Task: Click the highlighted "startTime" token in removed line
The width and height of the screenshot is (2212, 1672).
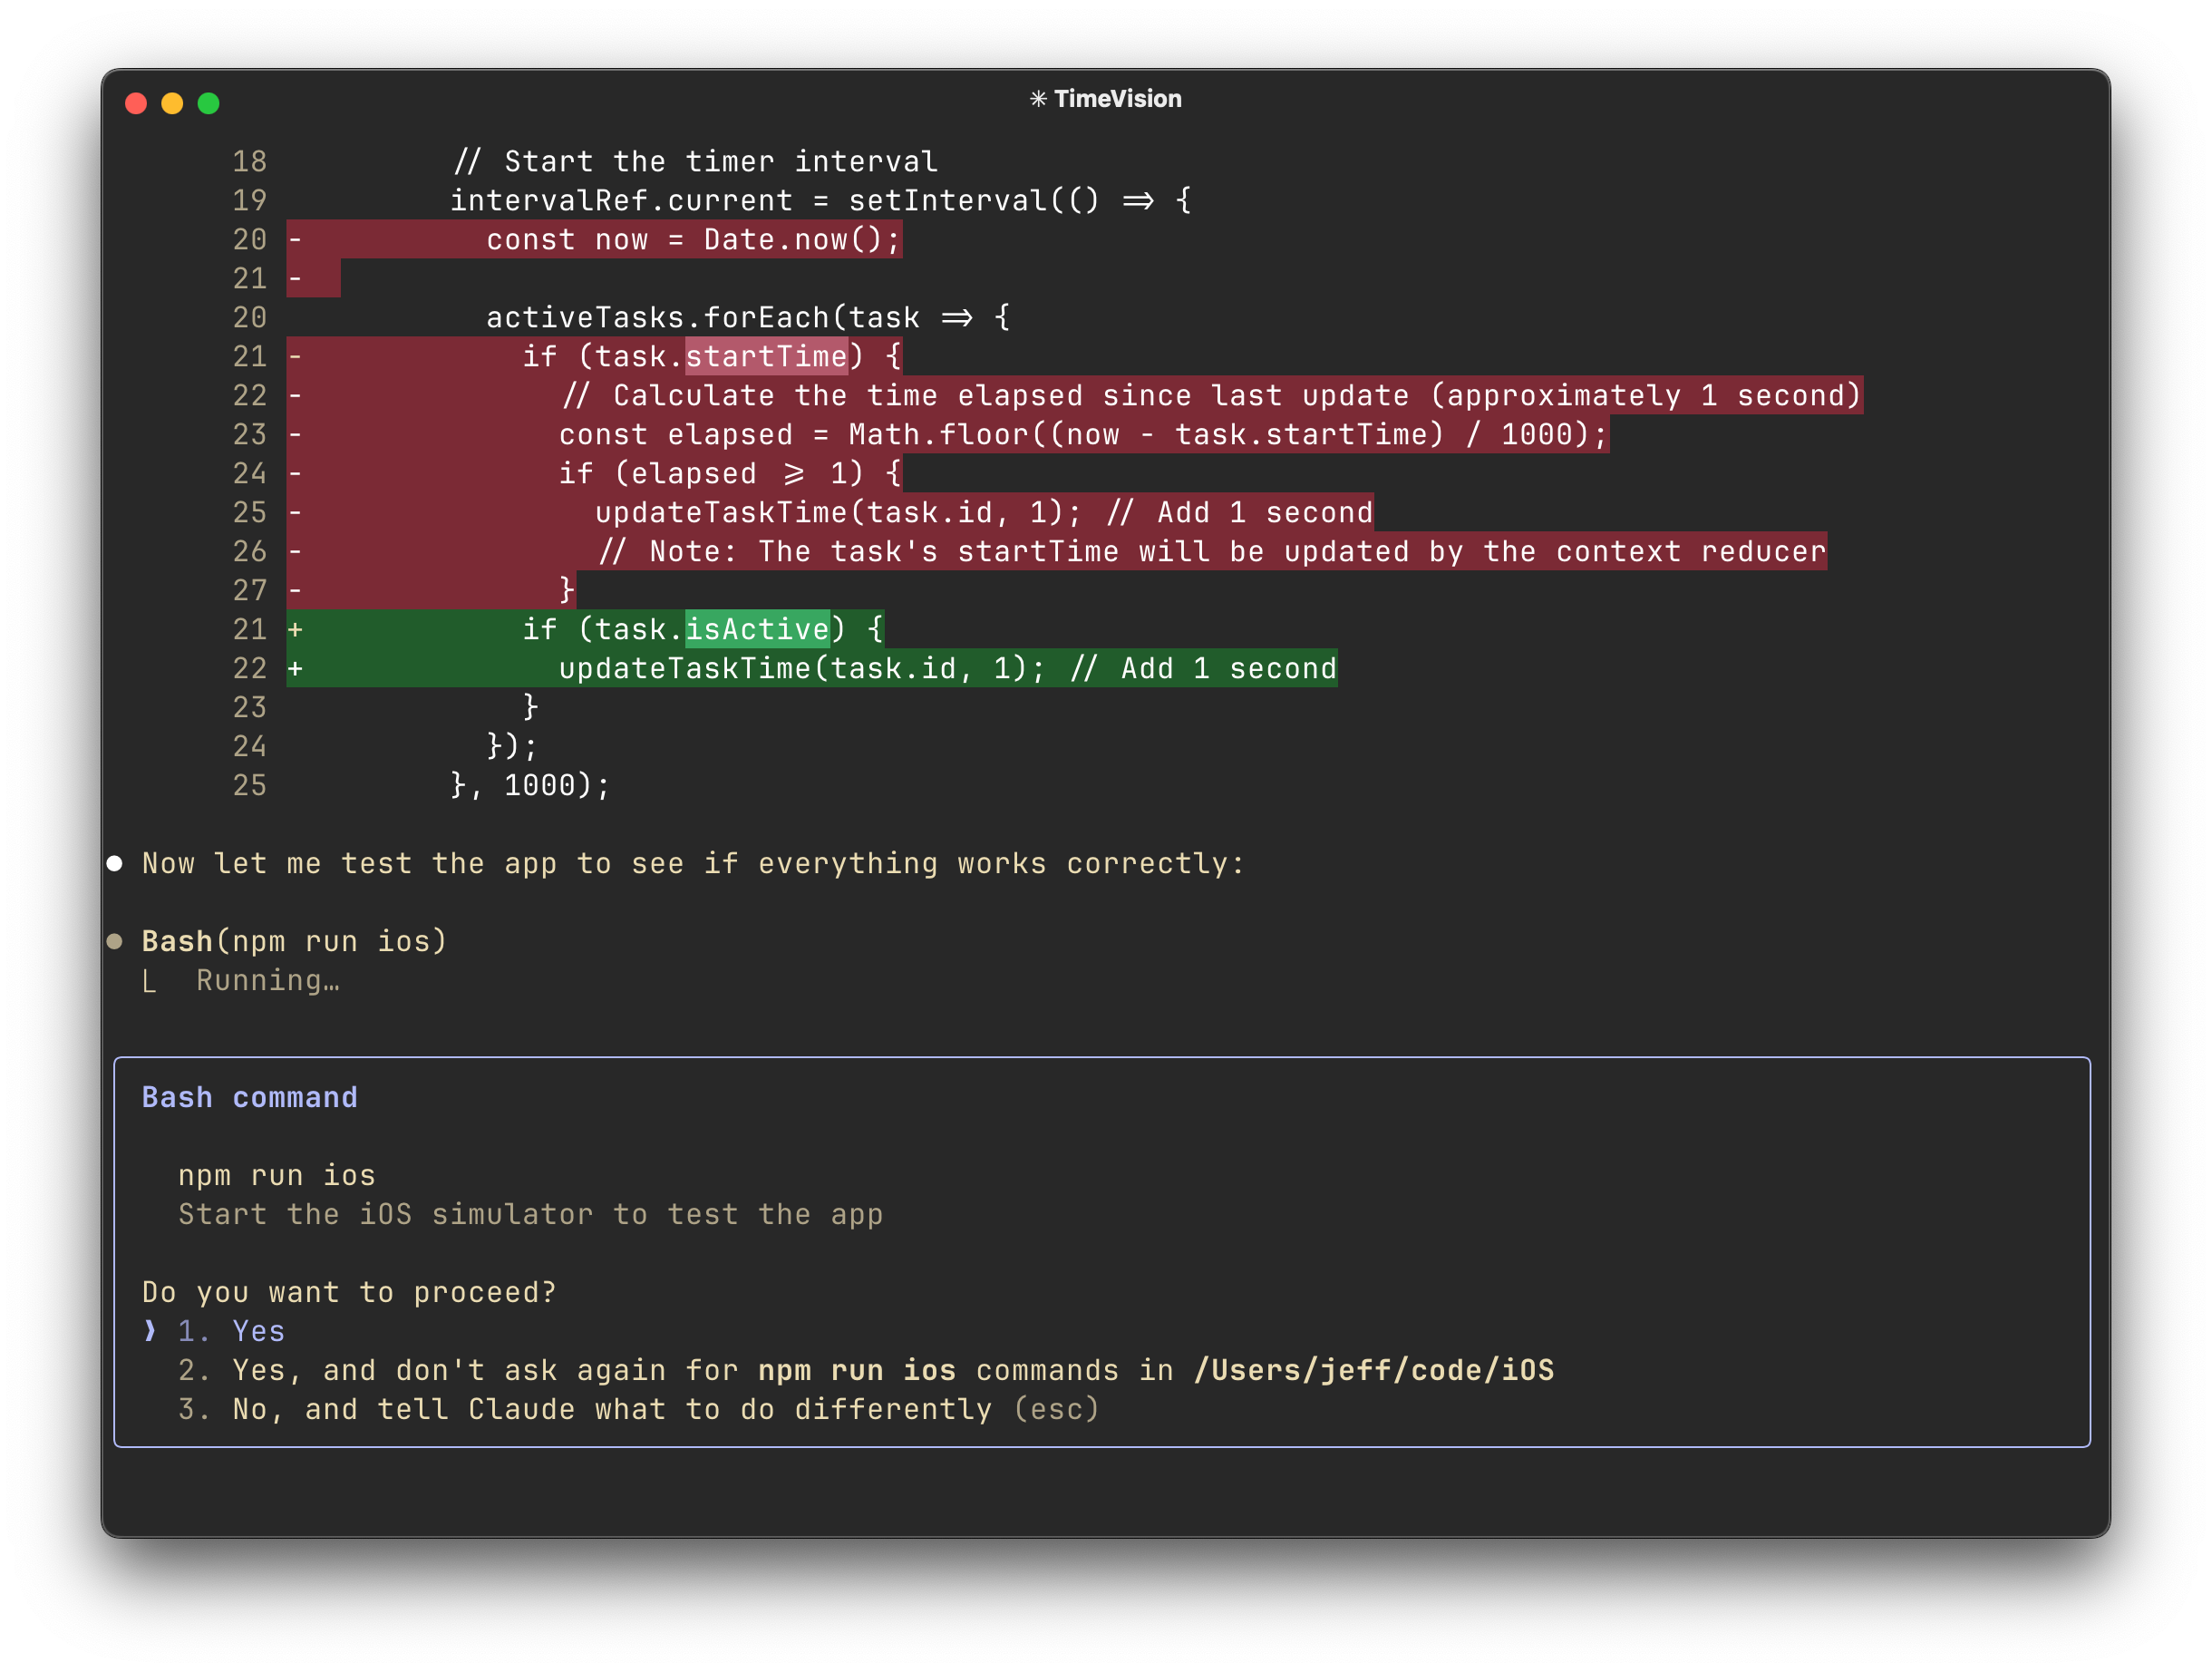Action: [767, 356]
